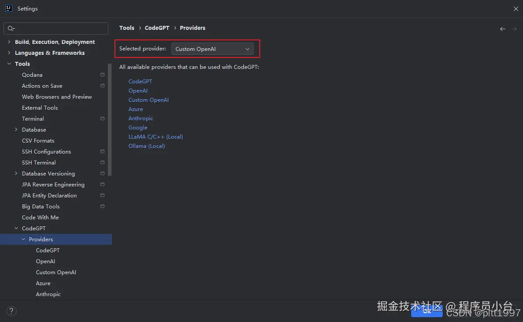Open help with the question mark icon
This screenshot has width=523, height=322.
(x=11, y=311)
